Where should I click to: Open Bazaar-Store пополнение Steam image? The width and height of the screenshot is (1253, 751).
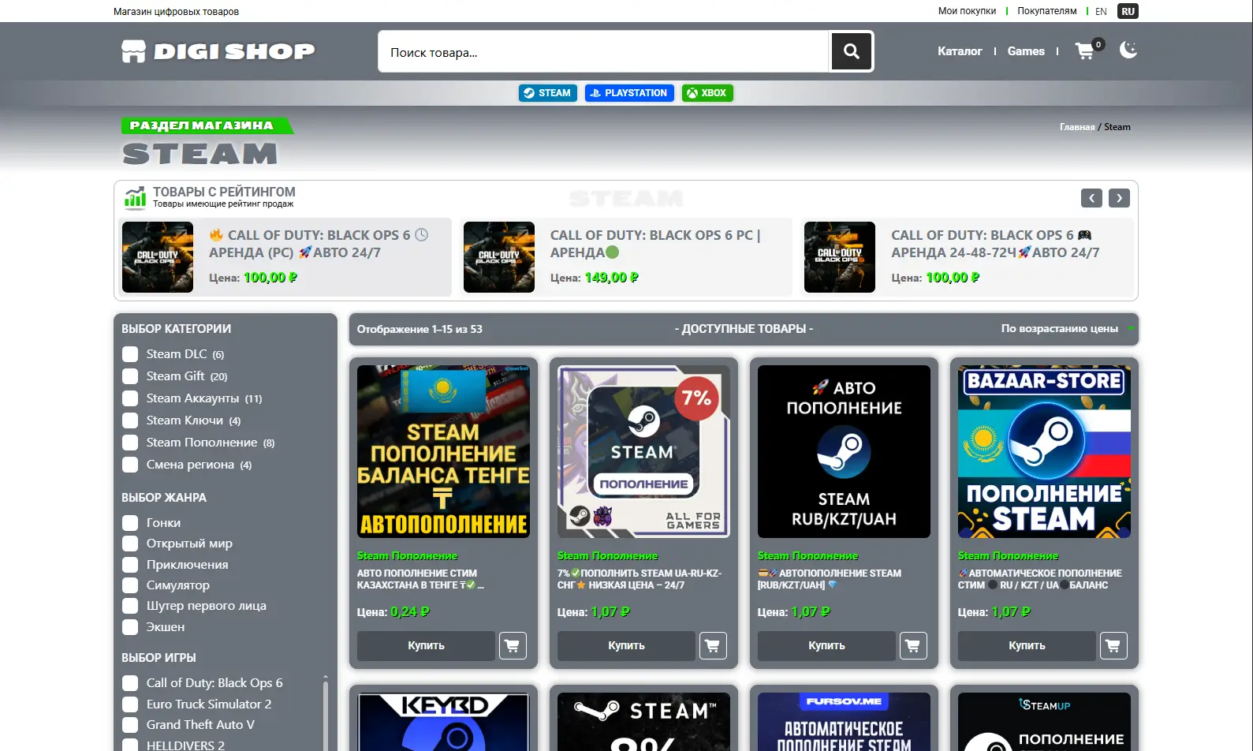pos(1044,451)
